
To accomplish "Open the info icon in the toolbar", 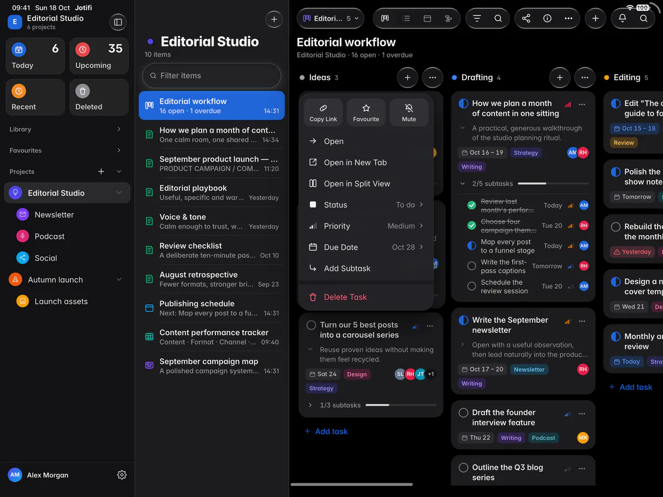I will tap(548, 18).
